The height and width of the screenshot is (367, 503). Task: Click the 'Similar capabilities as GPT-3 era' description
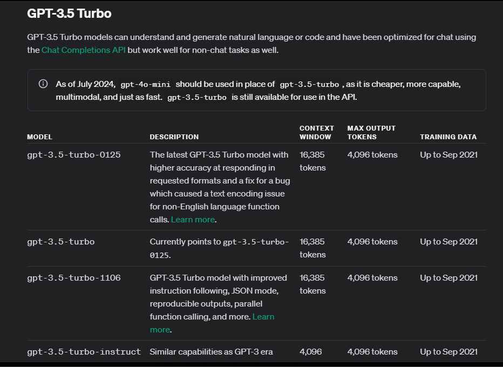[x=212, y=352]
